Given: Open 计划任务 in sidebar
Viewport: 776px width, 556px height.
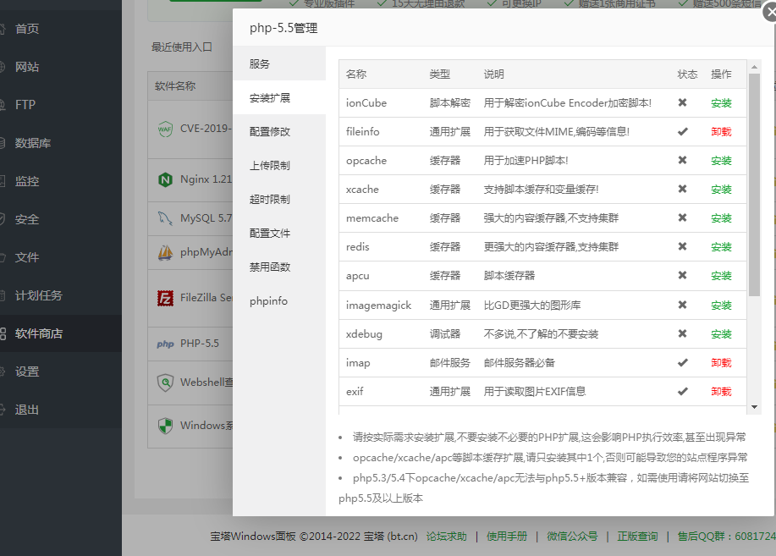Looking at the screenshot, I should 61,295.
